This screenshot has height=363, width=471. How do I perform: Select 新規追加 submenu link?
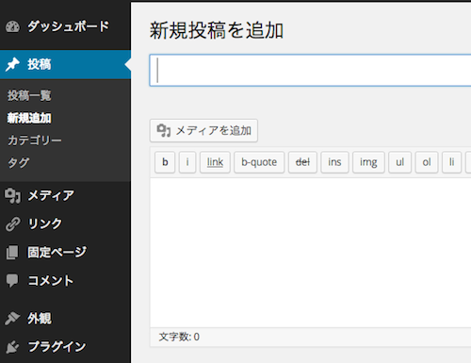[29, 118]
